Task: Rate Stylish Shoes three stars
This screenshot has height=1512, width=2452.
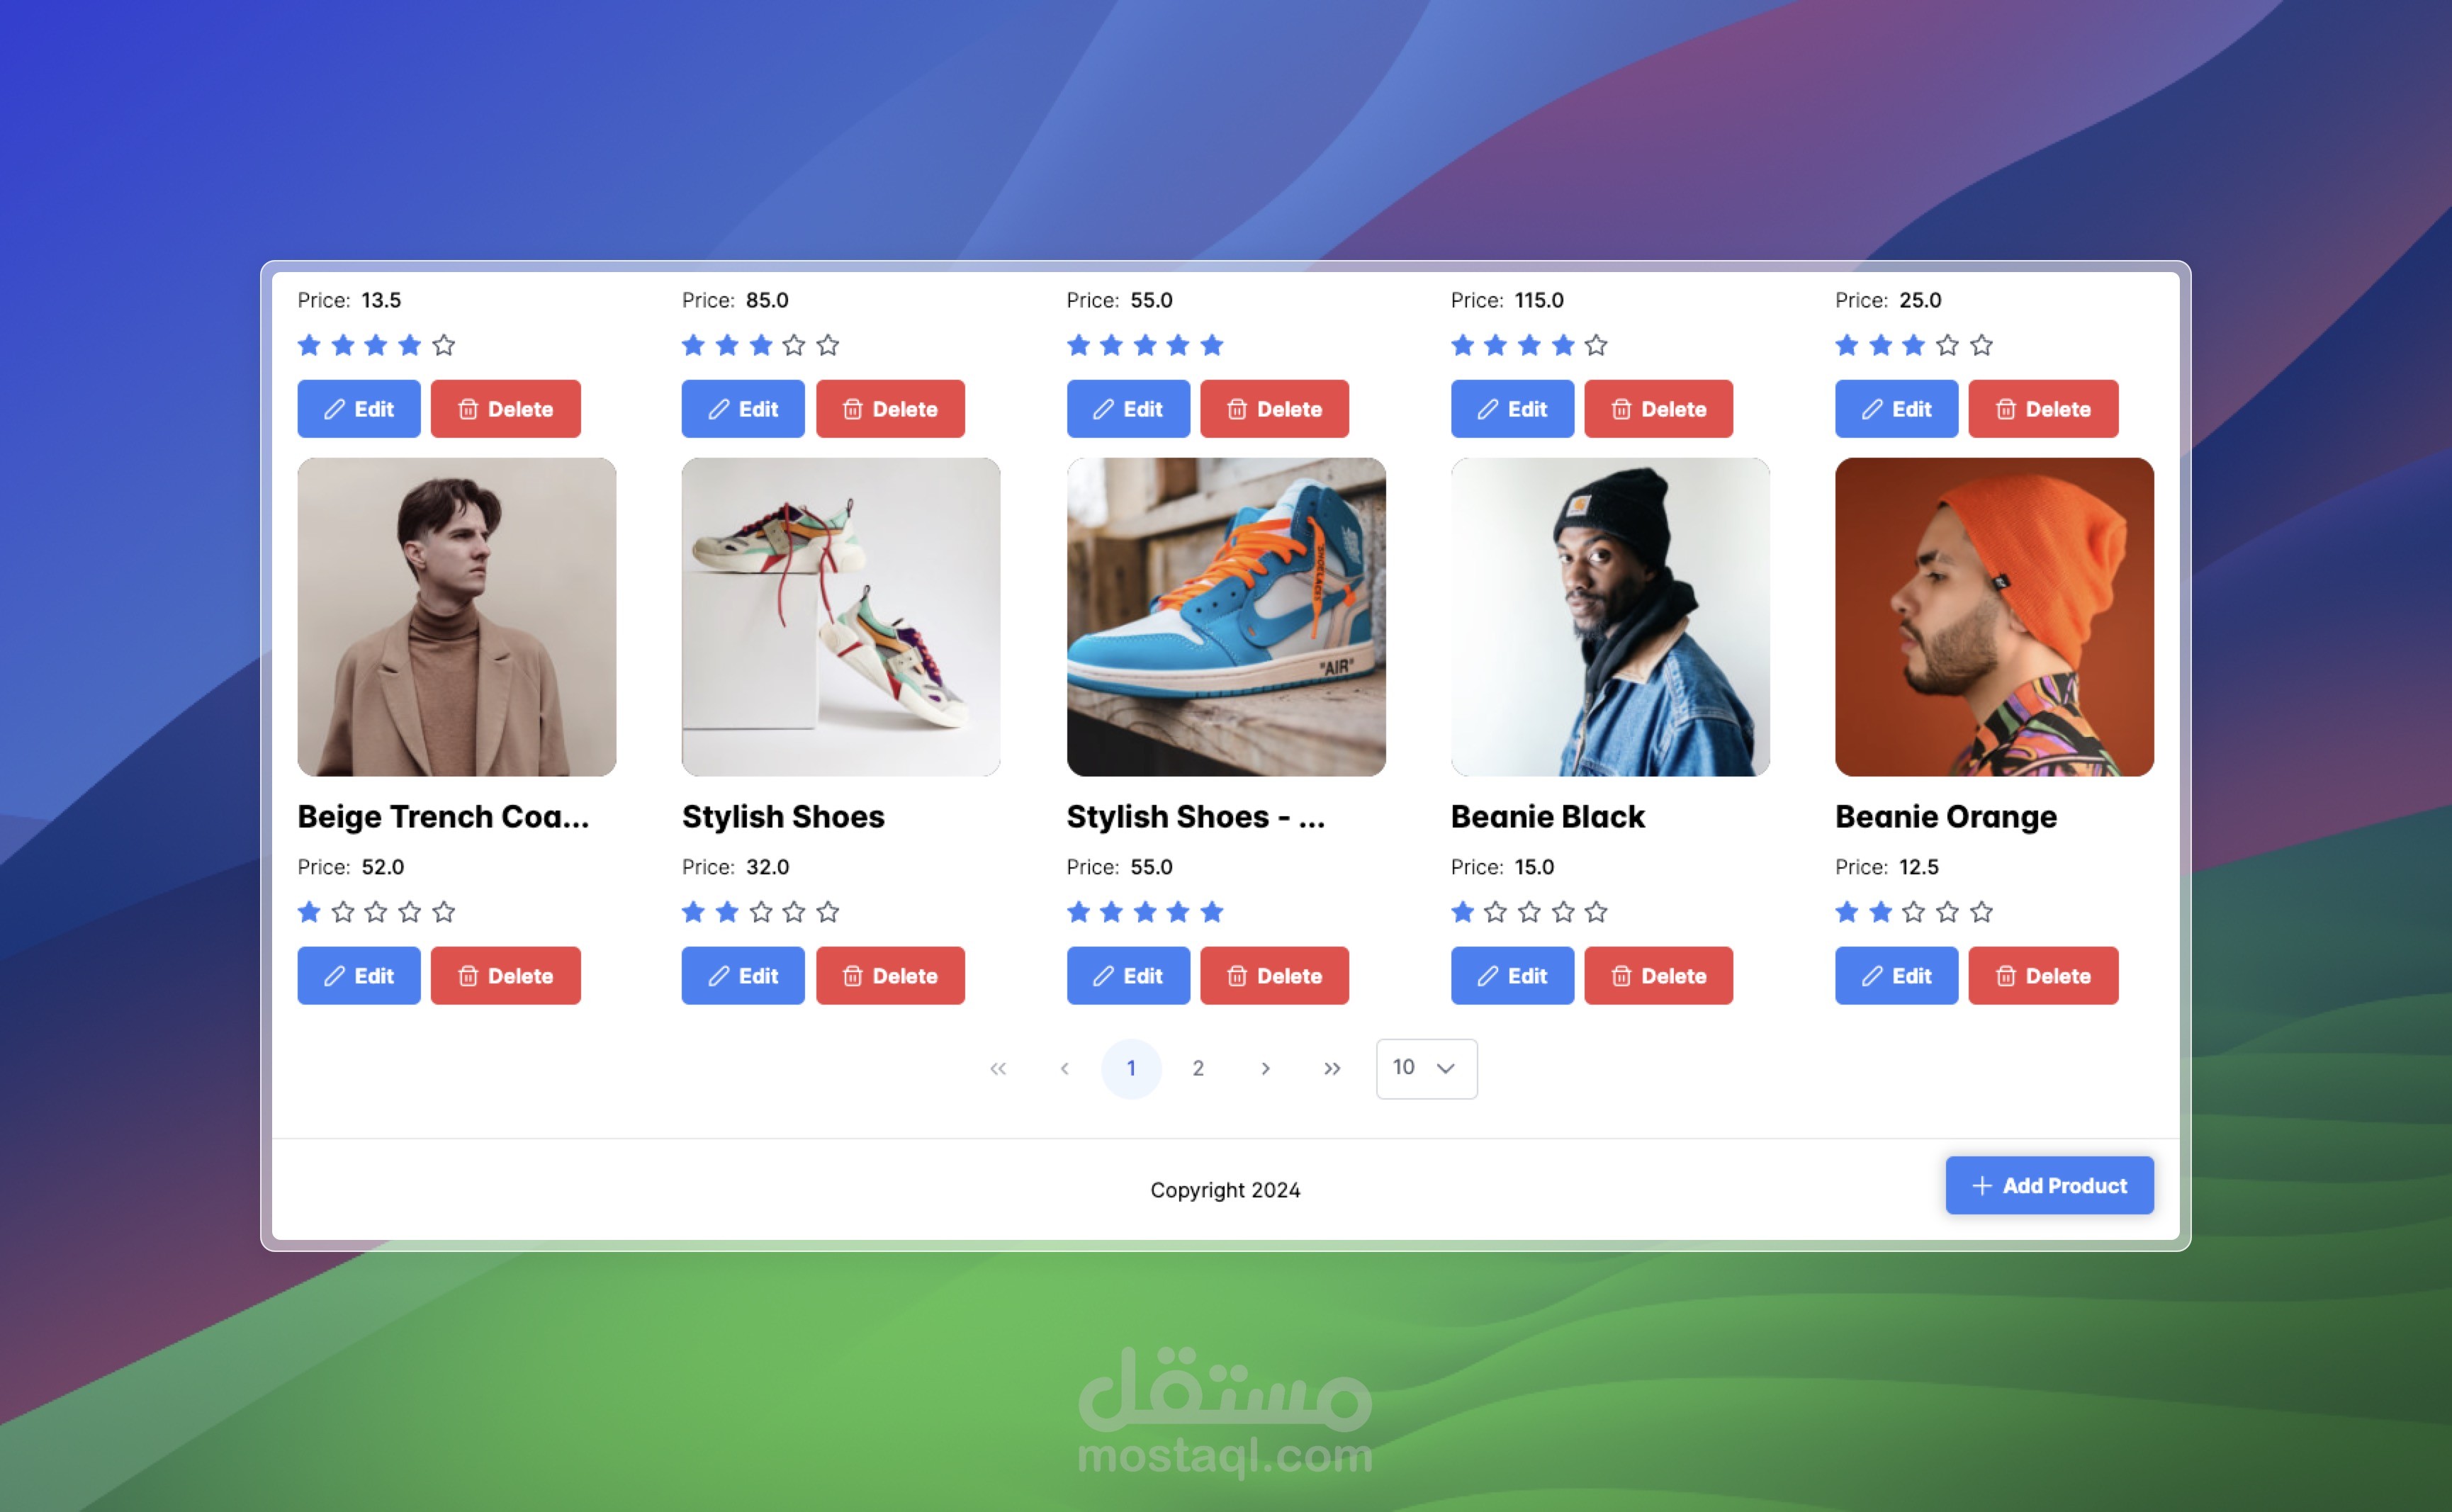Action: click(761, 912)
